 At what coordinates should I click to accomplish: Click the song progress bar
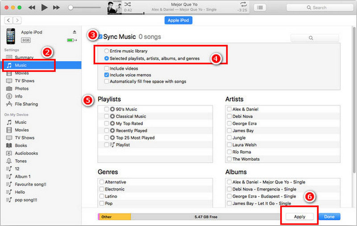[x=185, y=13]
